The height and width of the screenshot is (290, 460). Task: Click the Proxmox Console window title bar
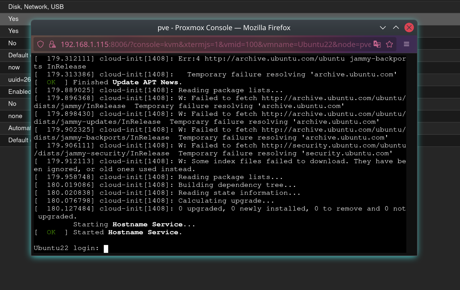(x=224, y=28)
